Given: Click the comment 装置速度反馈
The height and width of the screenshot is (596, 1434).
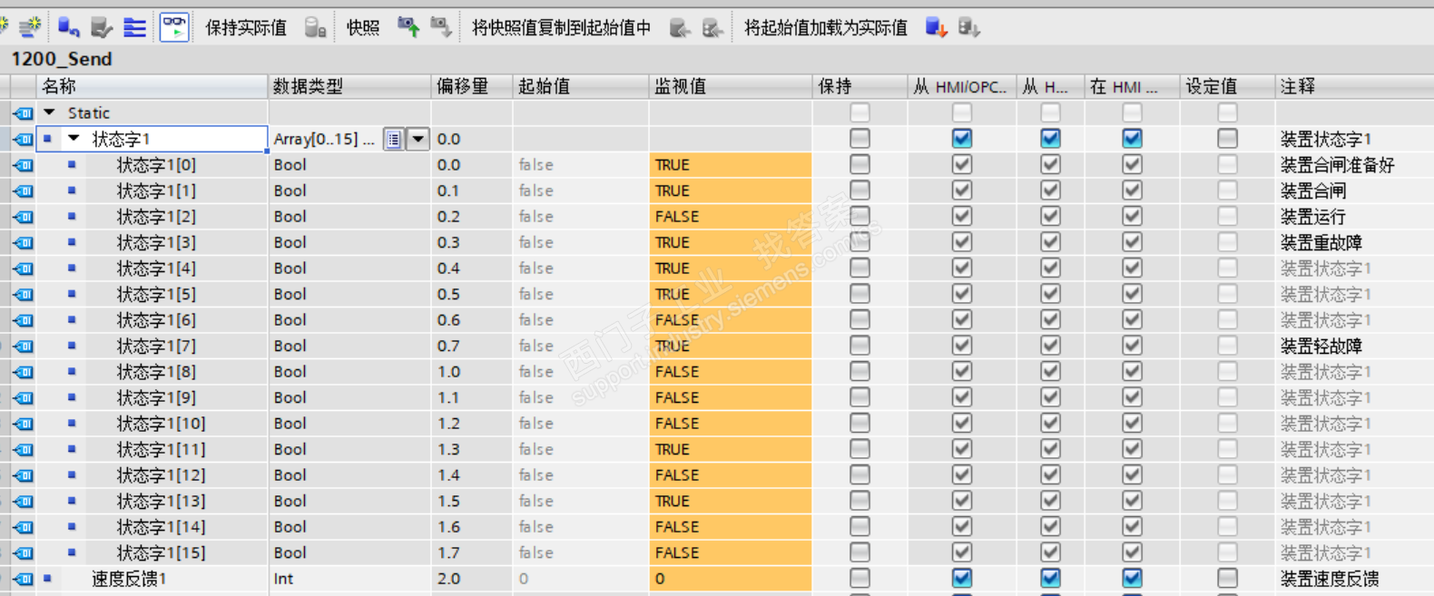Looking at the screenshot, I should click(1330, 579).
